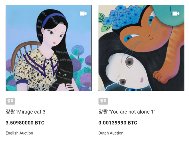
Task: Click the 종료 badge under Mirage cat 3
Action: tap(10, 101)
